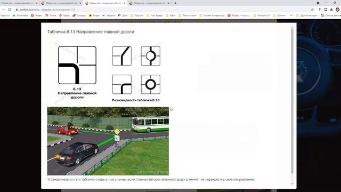This screenshot has height=192, width=341.
Task: Expand the bookmarks overflow chevron
Action: [291, 15]
